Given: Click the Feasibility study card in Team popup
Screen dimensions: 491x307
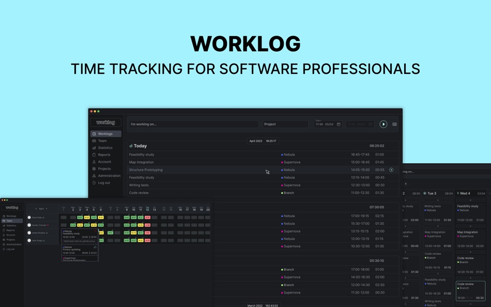Looking at the screenshot, I should tap(80, 236).
